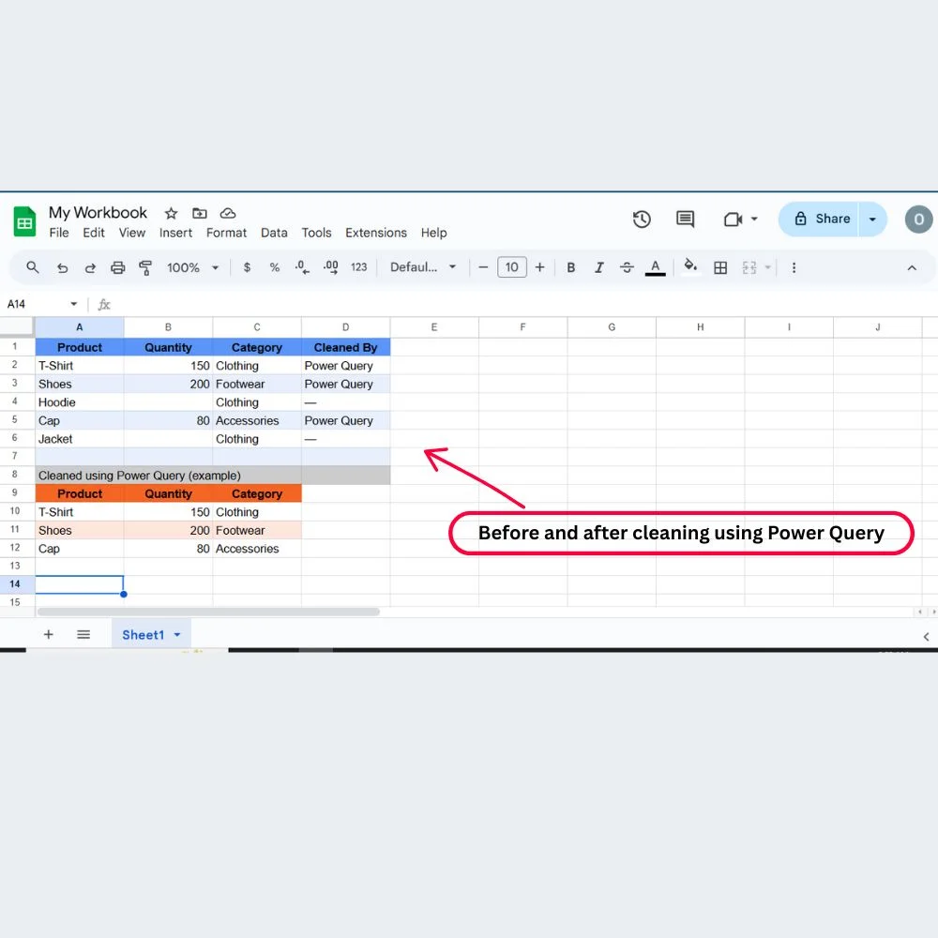
Task: Toggle bold formatting
Action: [571, 267]
